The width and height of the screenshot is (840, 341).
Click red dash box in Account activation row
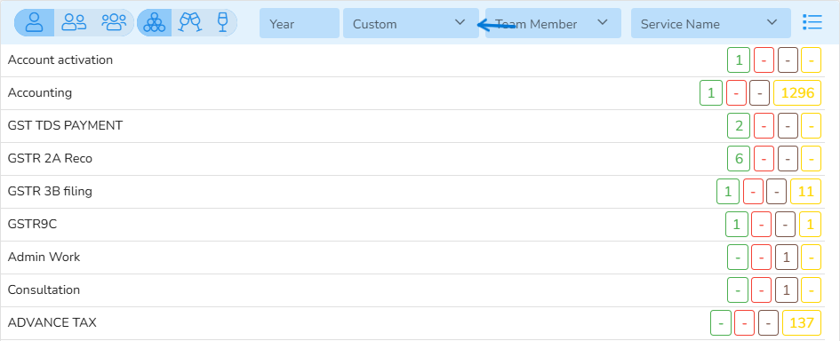click(764, 60)
